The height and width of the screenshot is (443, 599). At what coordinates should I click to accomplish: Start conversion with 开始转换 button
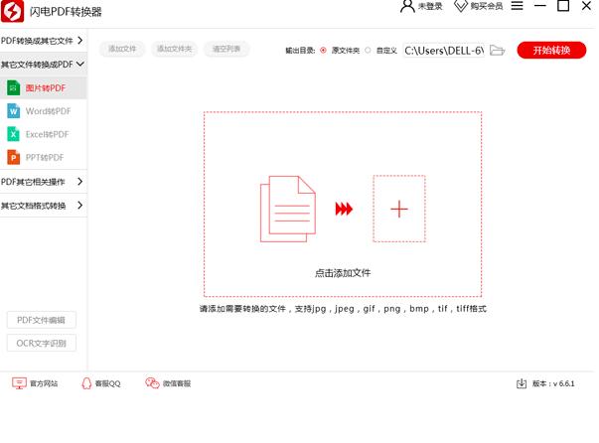click(x=551, y=50)
